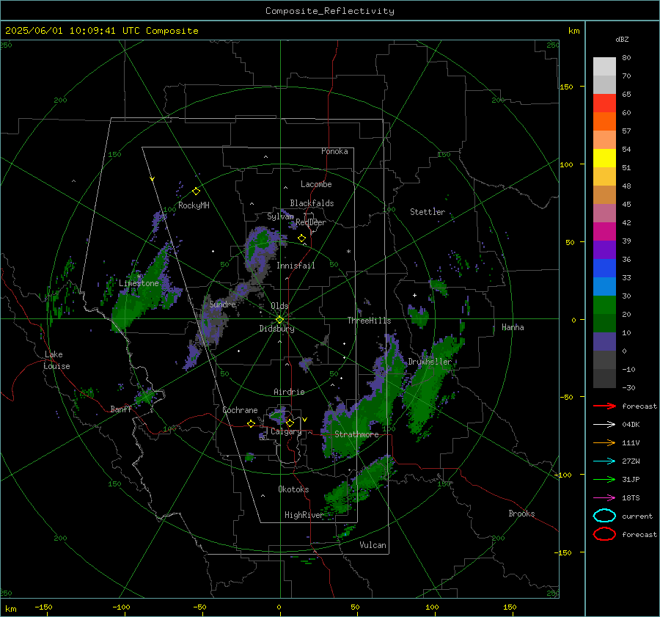Viewport: 660px width, 617px height.
Task: Click the Blackfalds town label
Action: coord(312,203)
